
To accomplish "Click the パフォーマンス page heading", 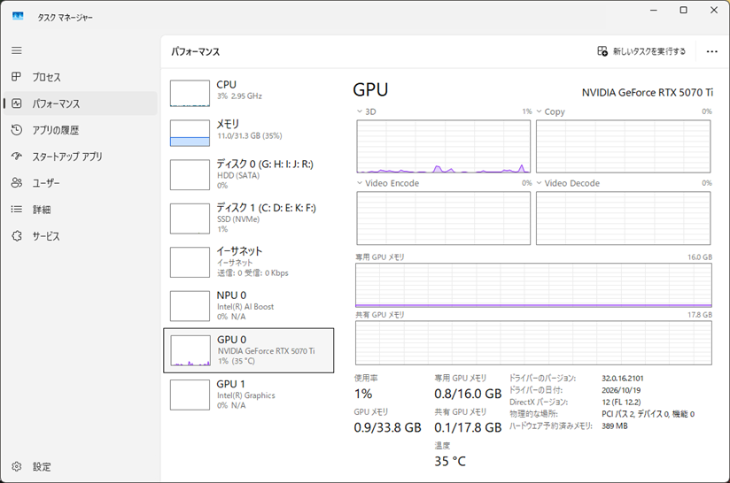I will tap(195, 51).
